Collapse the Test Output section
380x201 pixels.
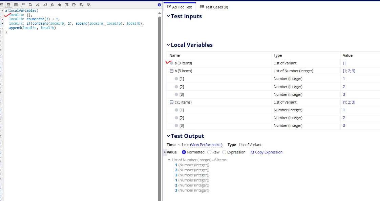tap(168, 136)
